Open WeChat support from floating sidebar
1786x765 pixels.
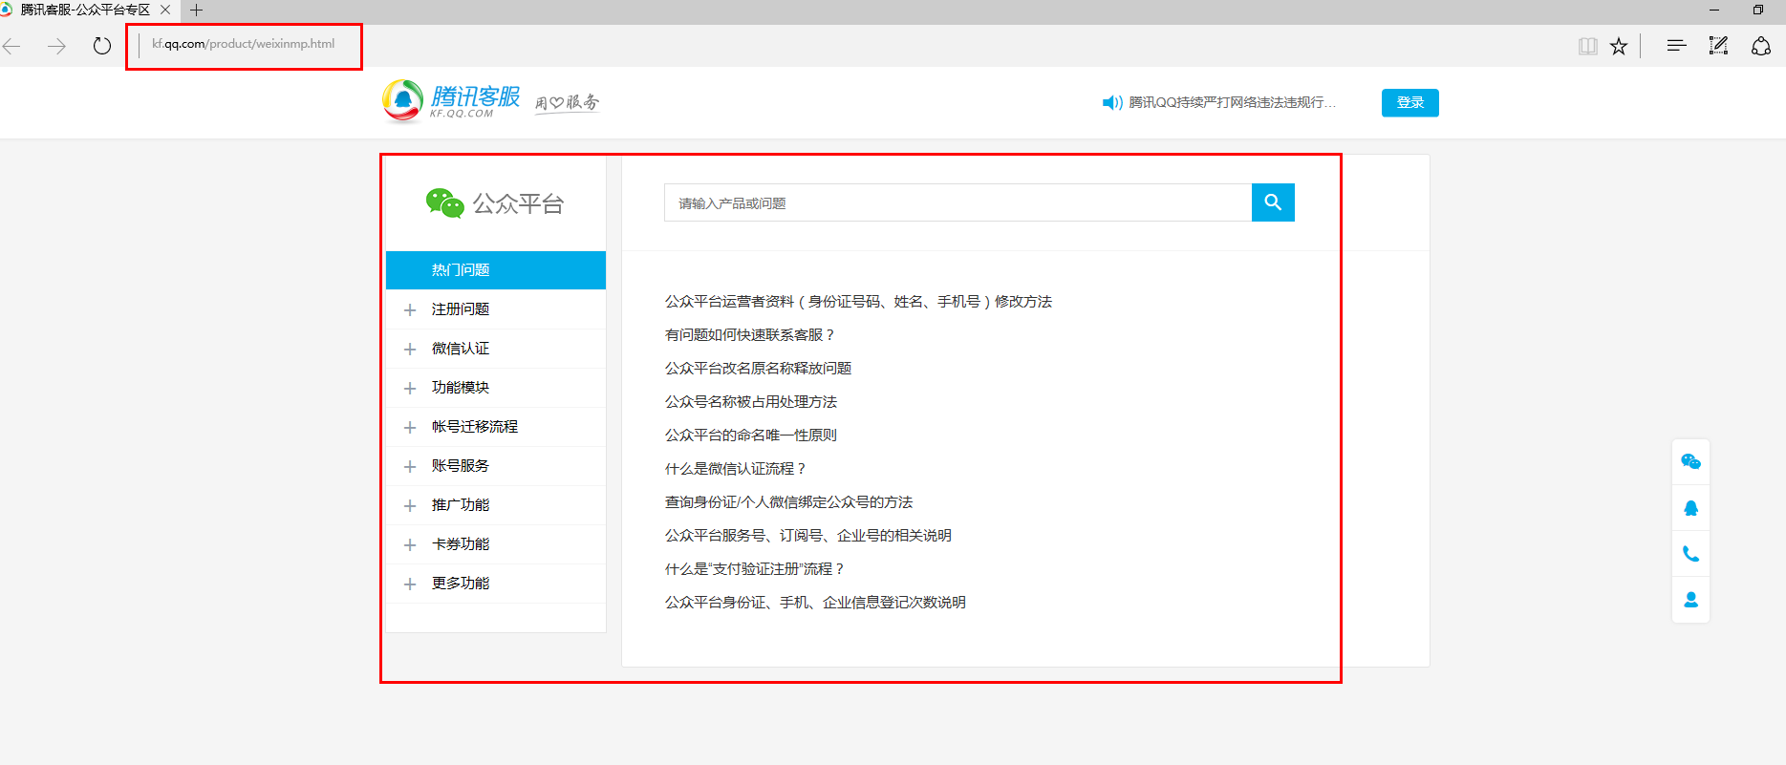point(1690,462)
